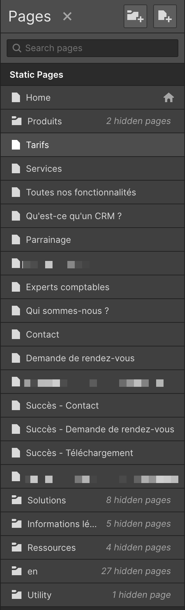This screenshot has height=610, width=185.
Task: Click the page icon next to Tarifs
Action: [16, 145]
